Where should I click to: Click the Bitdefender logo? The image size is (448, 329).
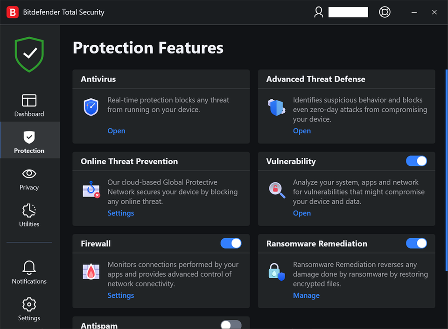pyautogui.click(x=12, y=12)
